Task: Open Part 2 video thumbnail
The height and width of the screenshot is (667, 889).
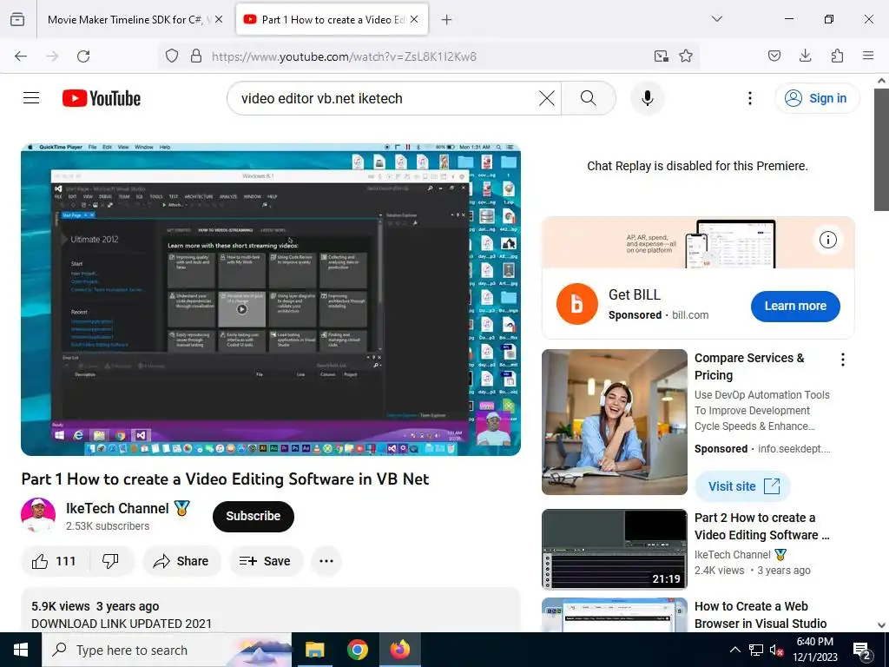Action: click(x=614, y=549)
